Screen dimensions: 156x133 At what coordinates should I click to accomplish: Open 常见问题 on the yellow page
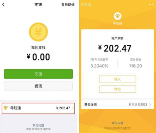[x=117, y=123]
